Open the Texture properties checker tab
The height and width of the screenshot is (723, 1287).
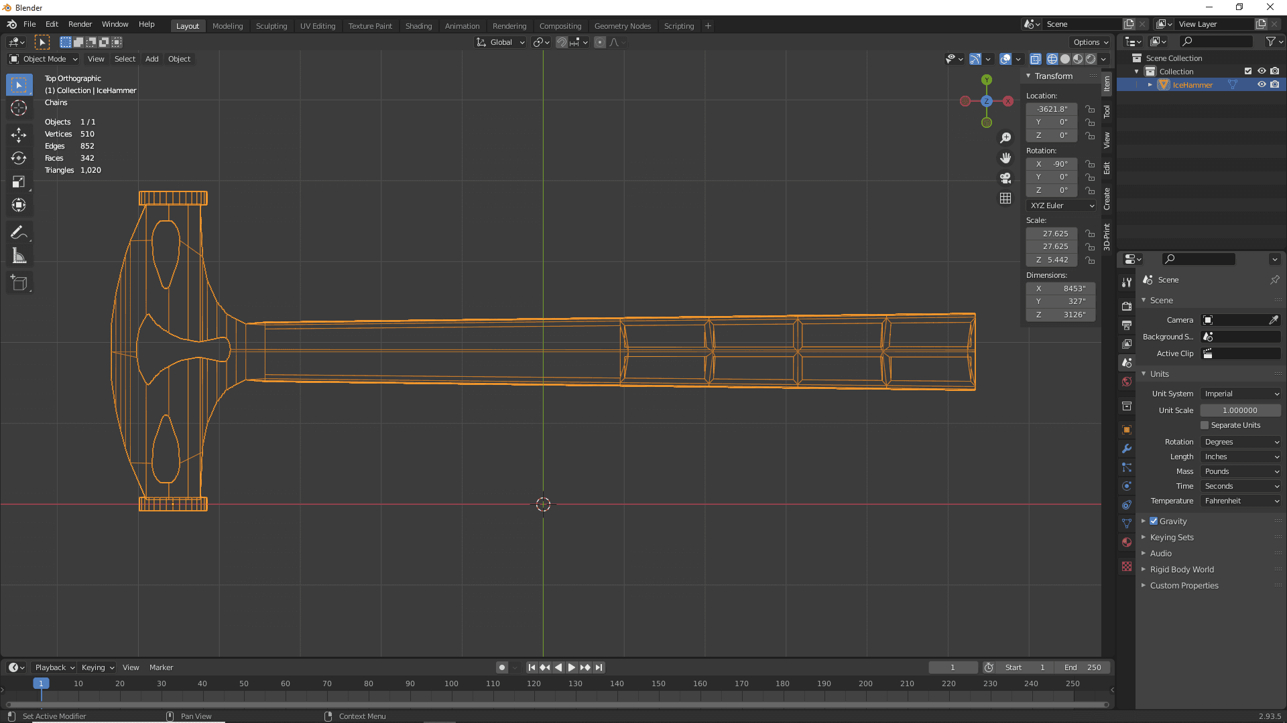pyautogui.click(x=1127, y=566)
